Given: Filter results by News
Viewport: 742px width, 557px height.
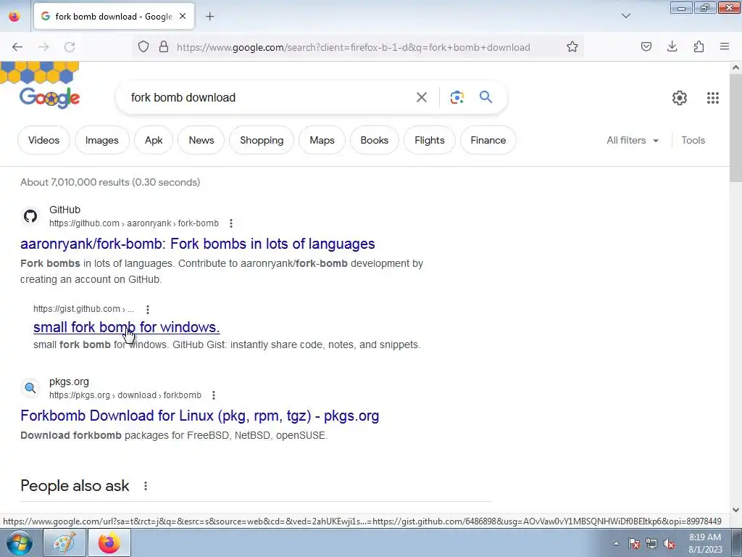Looking at the screenshot, I should [x=201, y=140].
